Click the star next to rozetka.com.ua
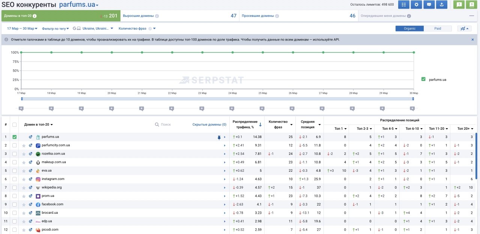 tap(24, 154)
